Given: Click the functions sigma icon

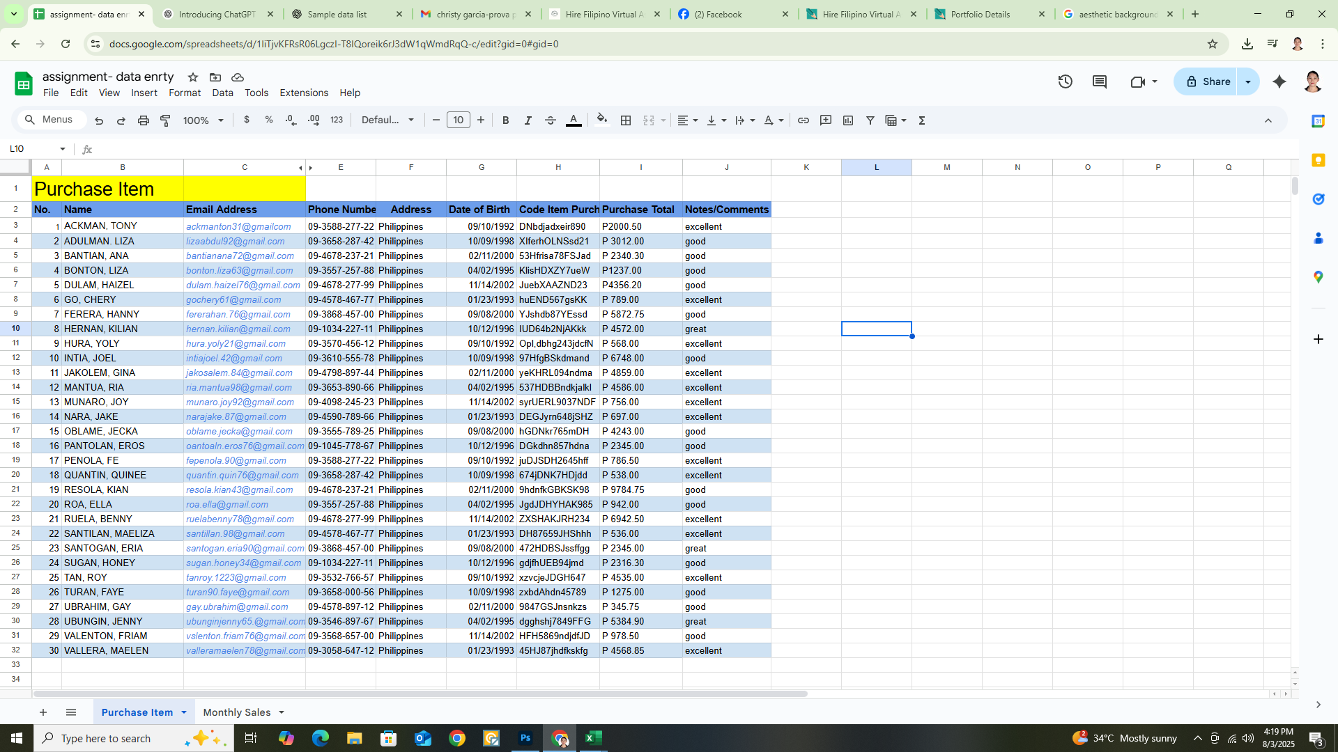Looking at the screenshot, I should 921,120.
